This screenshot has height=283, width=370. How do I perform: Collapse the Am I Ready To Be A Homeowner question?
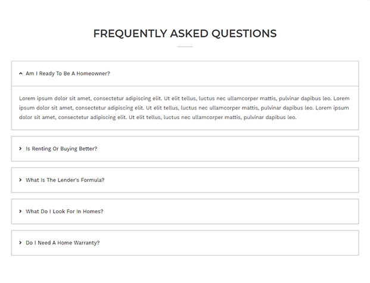click(68, 74)
